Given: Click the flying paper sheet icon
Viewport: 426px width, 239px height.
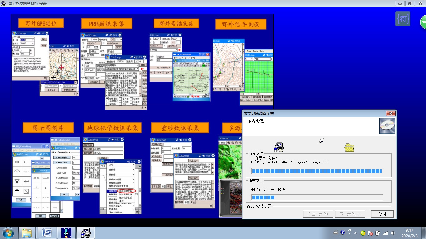Looking at the screenshot, I should coord(321,141).
